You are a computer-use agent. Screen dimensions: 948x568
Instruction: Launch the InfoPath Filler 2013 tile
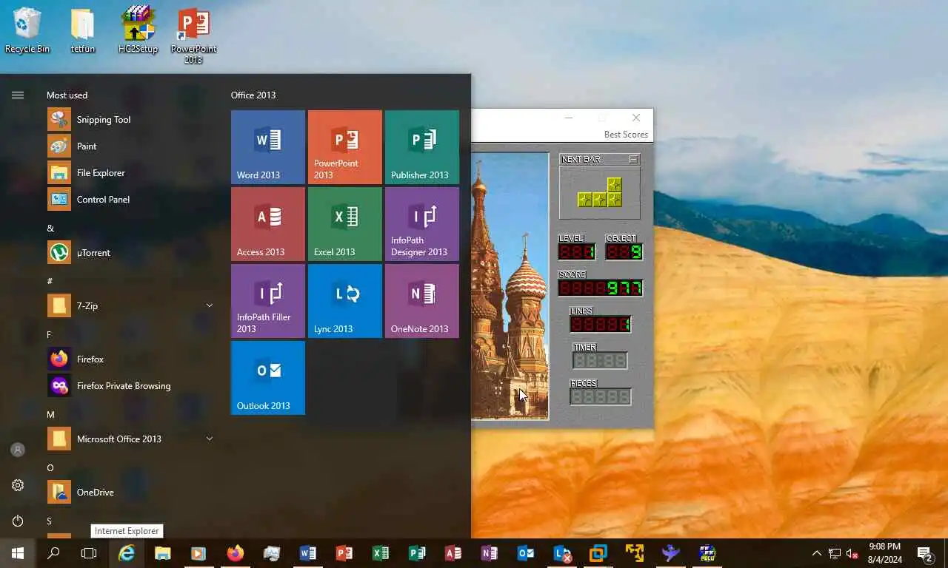click(x=268, y=301)
